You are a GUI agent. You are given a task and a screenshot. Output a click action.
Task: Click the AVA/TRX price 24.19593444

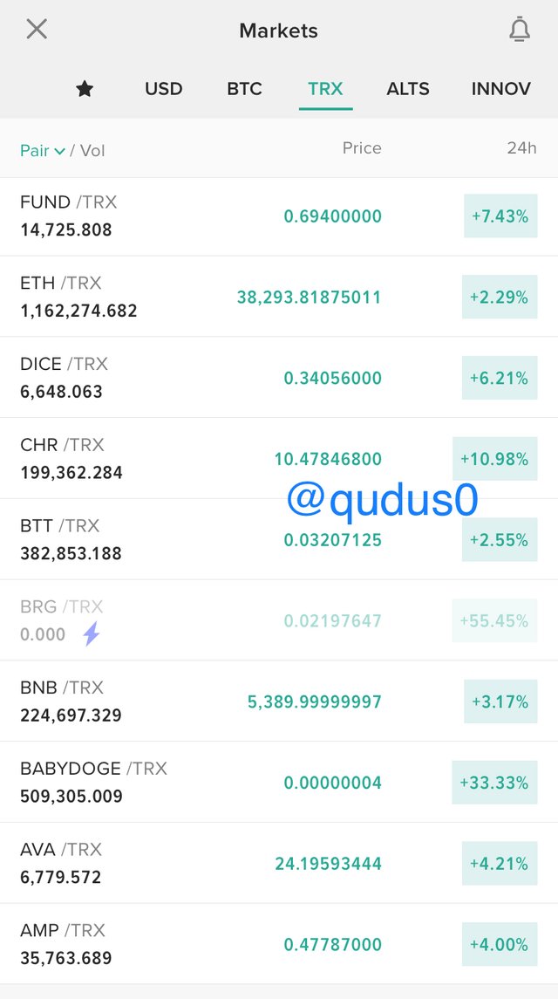328,864
